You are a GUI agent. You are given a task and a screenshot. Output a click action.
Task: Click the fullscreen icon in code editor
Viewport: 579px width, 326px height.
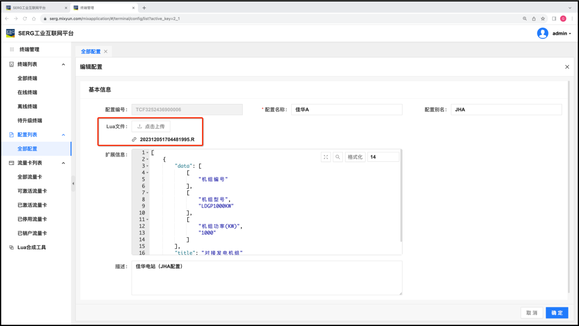click(x=326, y=157)
